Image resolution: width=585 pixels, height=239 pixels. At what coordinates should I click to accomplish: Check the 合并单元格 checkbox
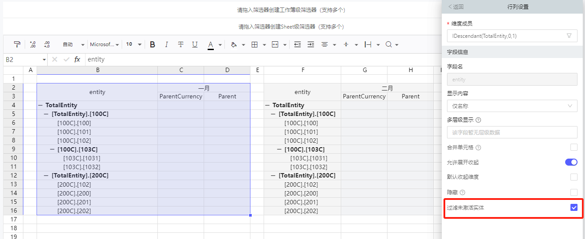tap(574, 147)
